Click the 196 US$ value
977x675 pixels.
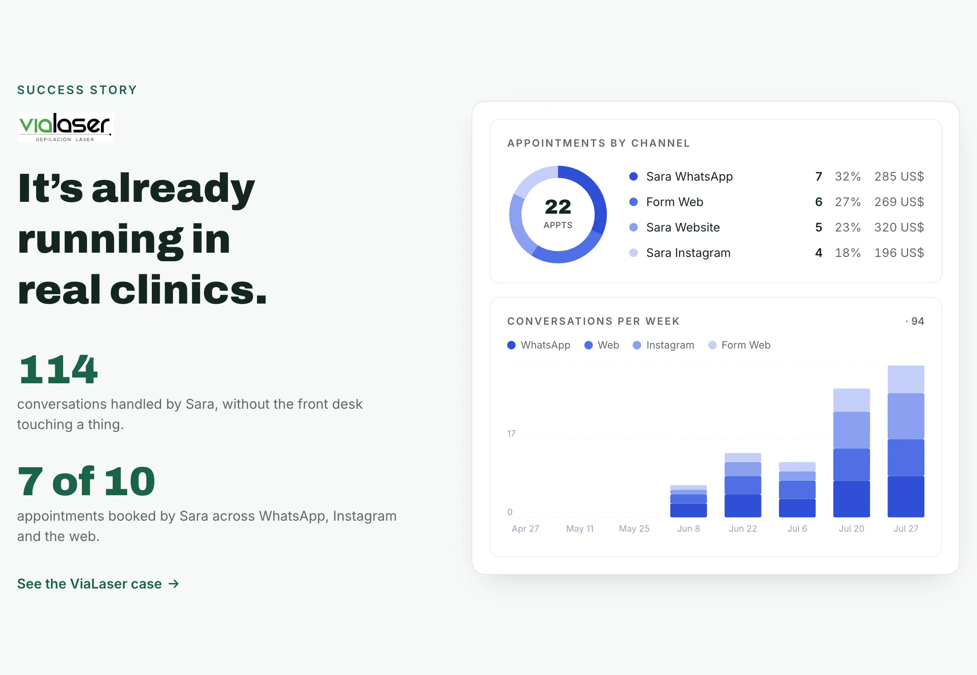click(x=899, y=253)
